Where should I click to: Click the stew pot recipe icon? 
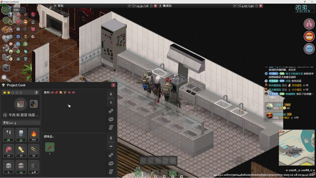(21, 104)
